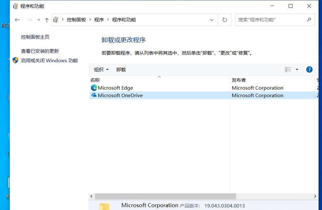322x210 pixels.
Task: Open 控制面板主页 link
Action: pyautogui.click(x=35, y=37)
